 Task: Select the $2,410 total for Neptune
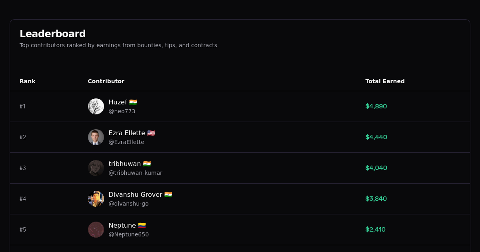pos(375,230)
